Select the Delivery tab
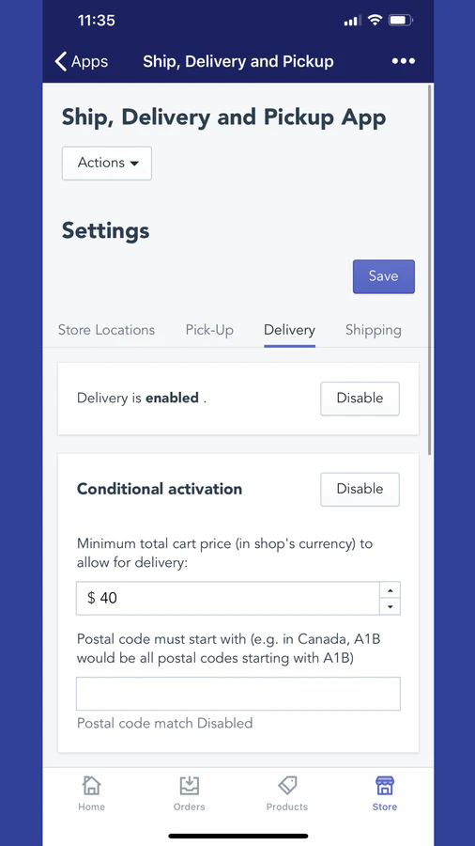This screenshot has height=846, width=475. click(289, 330)
